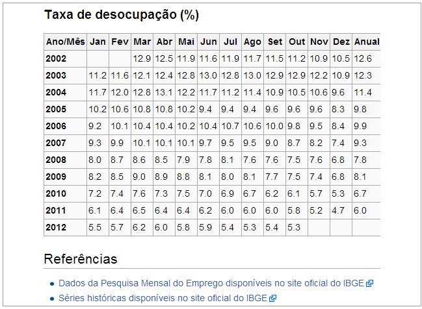Click the external link icon after Séries históricas
Screen dimensions: 422x309
click(x=273, y=298)
